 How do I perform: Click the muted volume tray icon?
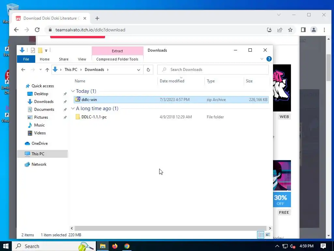coord(293,246)
